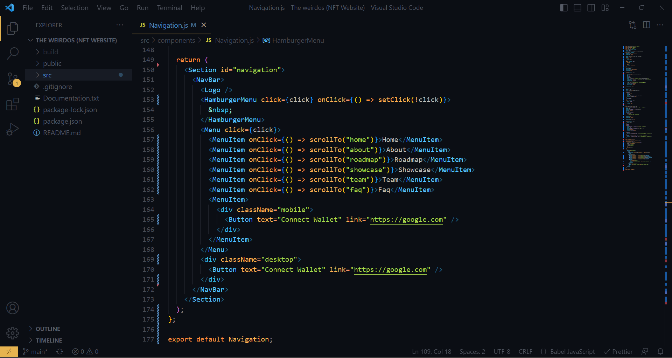Toggle the bottom panel visibility
This screenshot has width=672, height=358.
577,7
